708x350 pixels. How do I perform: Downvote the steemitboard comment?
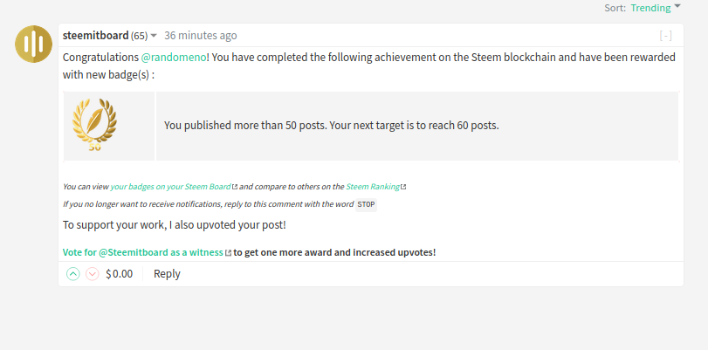92,274
